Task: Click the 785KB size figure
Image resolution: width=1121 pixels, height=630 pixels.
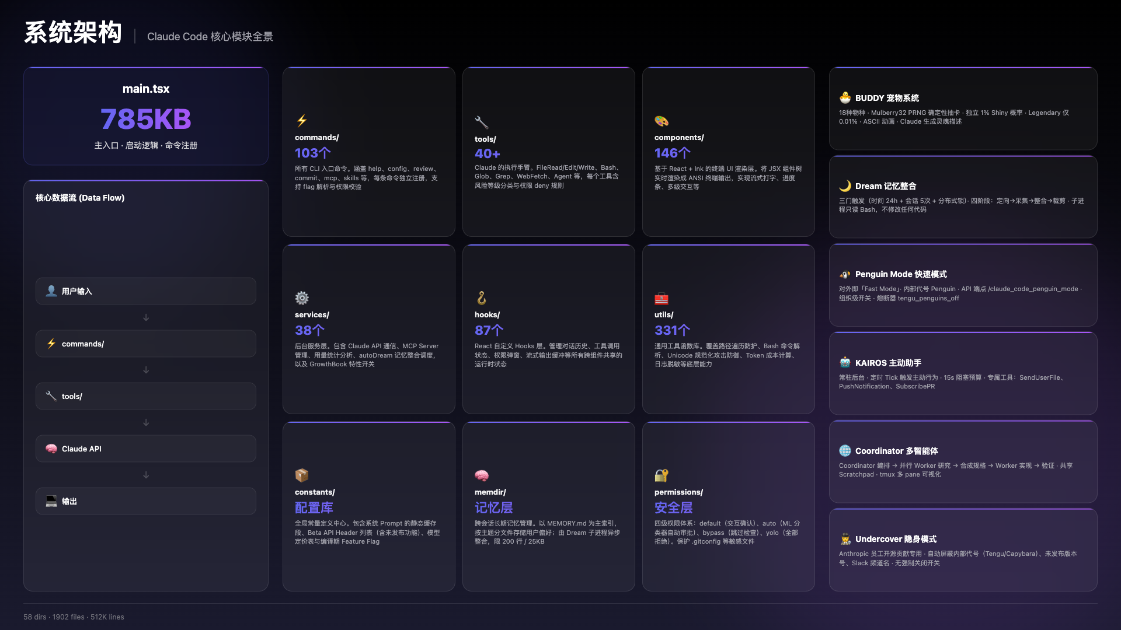Action: click(146, 119)
